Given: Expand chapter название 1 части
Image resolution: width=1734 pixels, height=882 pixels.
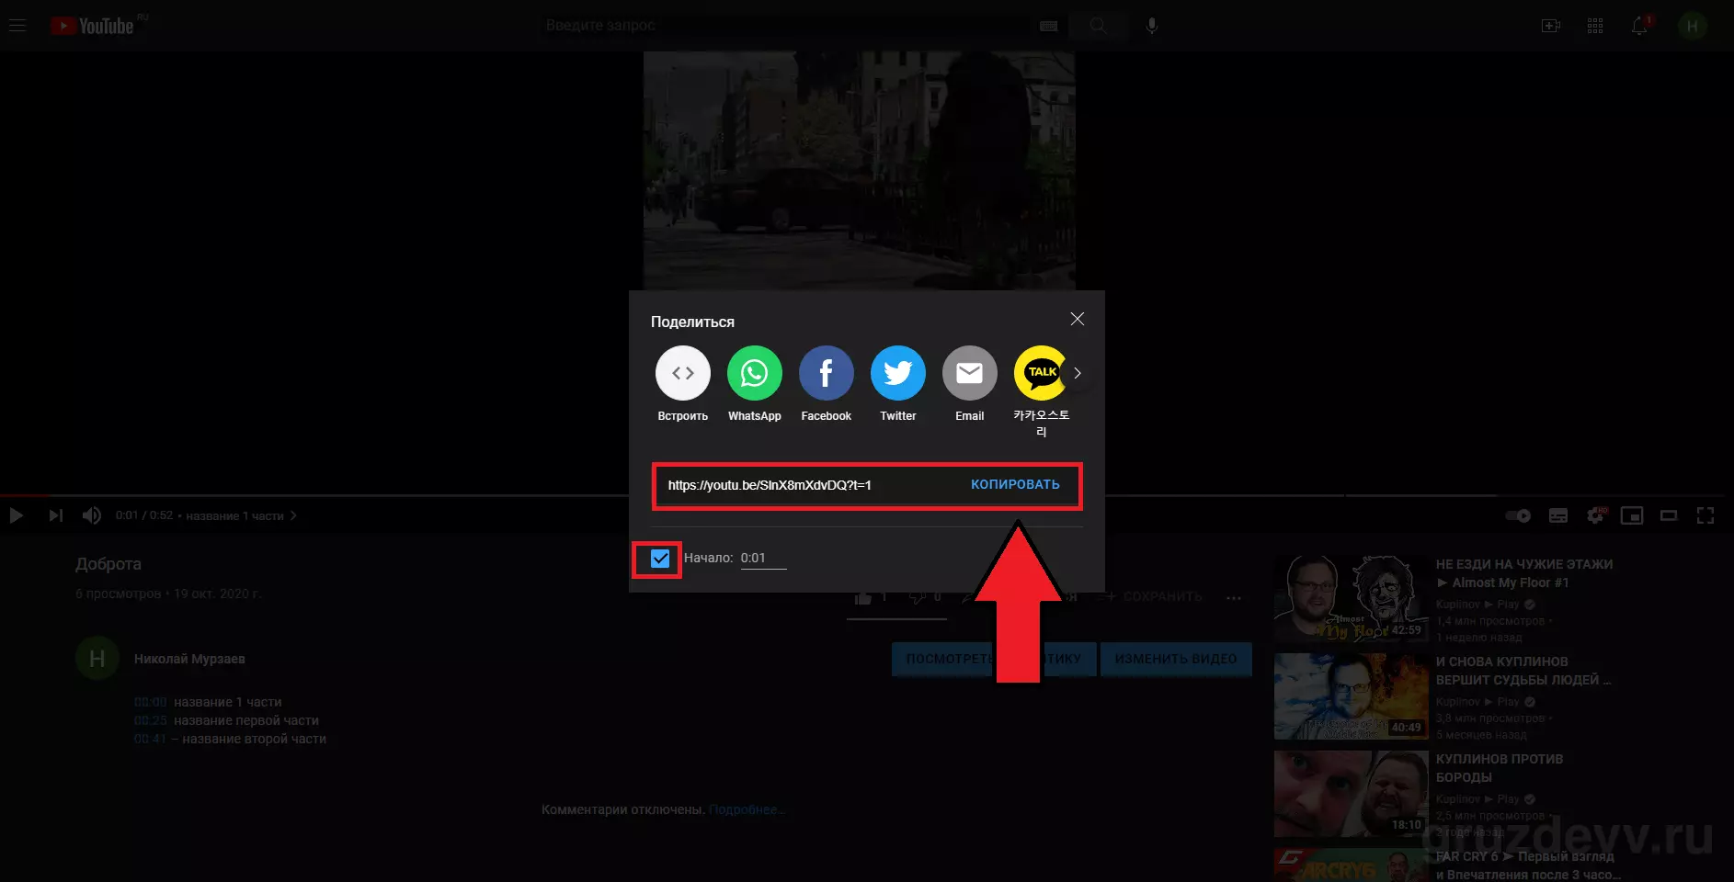Looking at the screenshot, I should [241, 515].
